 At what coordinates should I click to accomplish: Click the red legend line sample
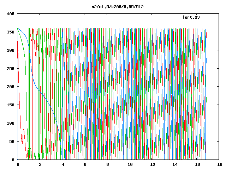[x=208, y=17]
